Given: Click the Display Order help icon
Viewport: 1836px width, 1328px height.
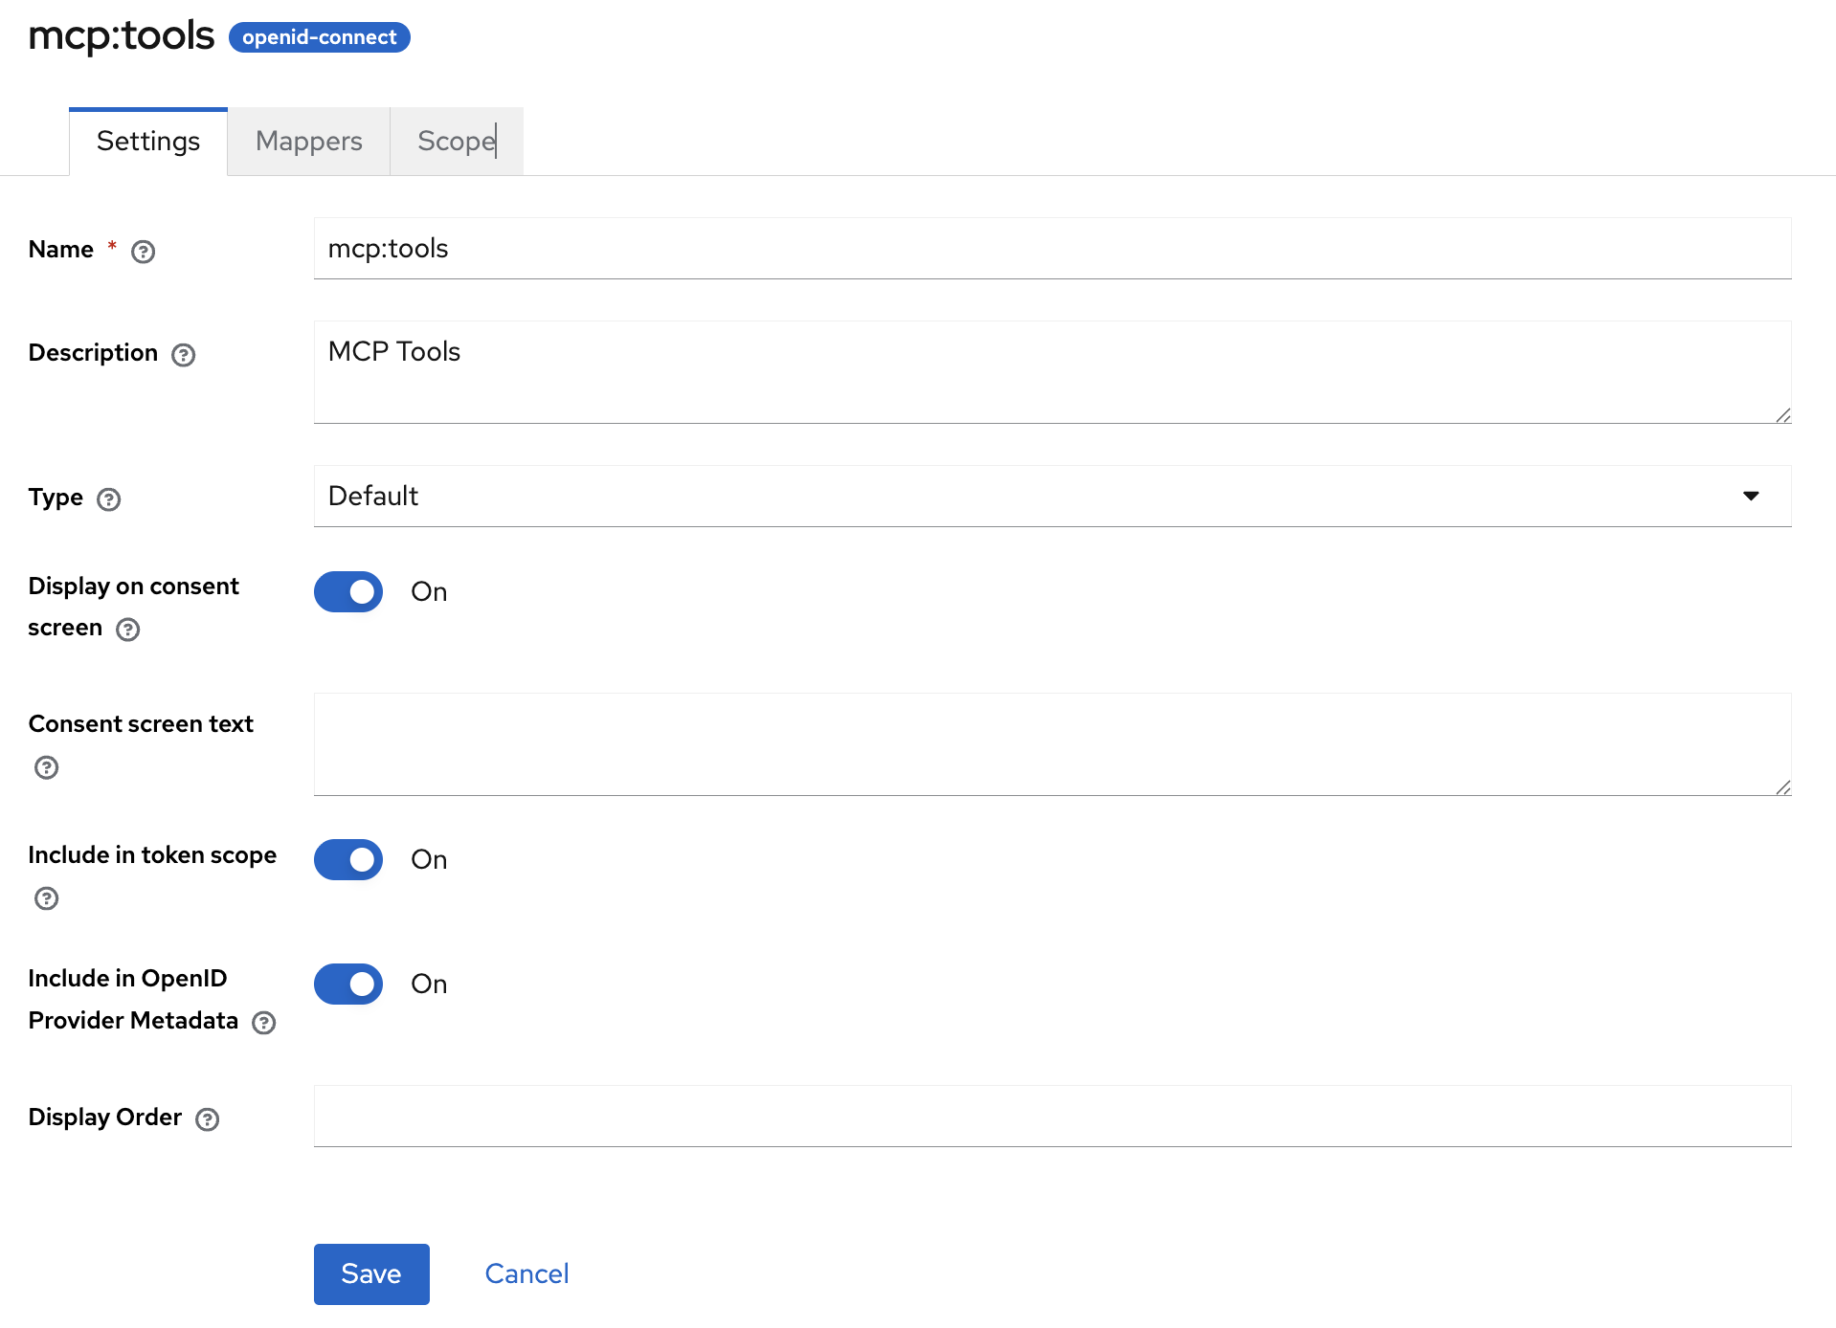Looking at the screenshot, I should click(207, 1119).
